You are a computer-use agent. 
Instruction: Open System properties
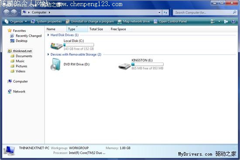[46, 21]
